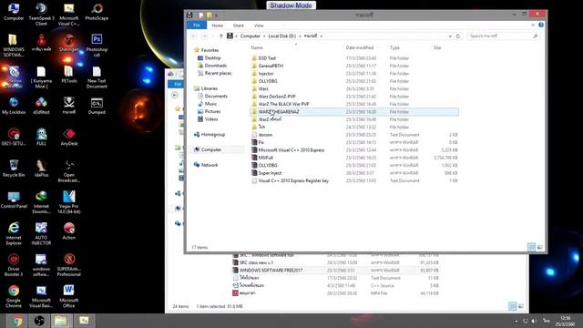Image resolution: width=583 pixels, height=328 pixels.
Task: Open the address bar history dropdown
Action: coord(450,36)
